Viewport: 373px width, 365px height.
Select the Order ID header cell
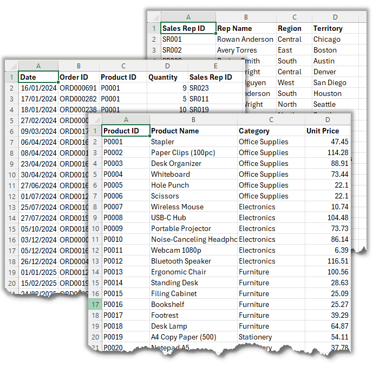click(78, 77)
